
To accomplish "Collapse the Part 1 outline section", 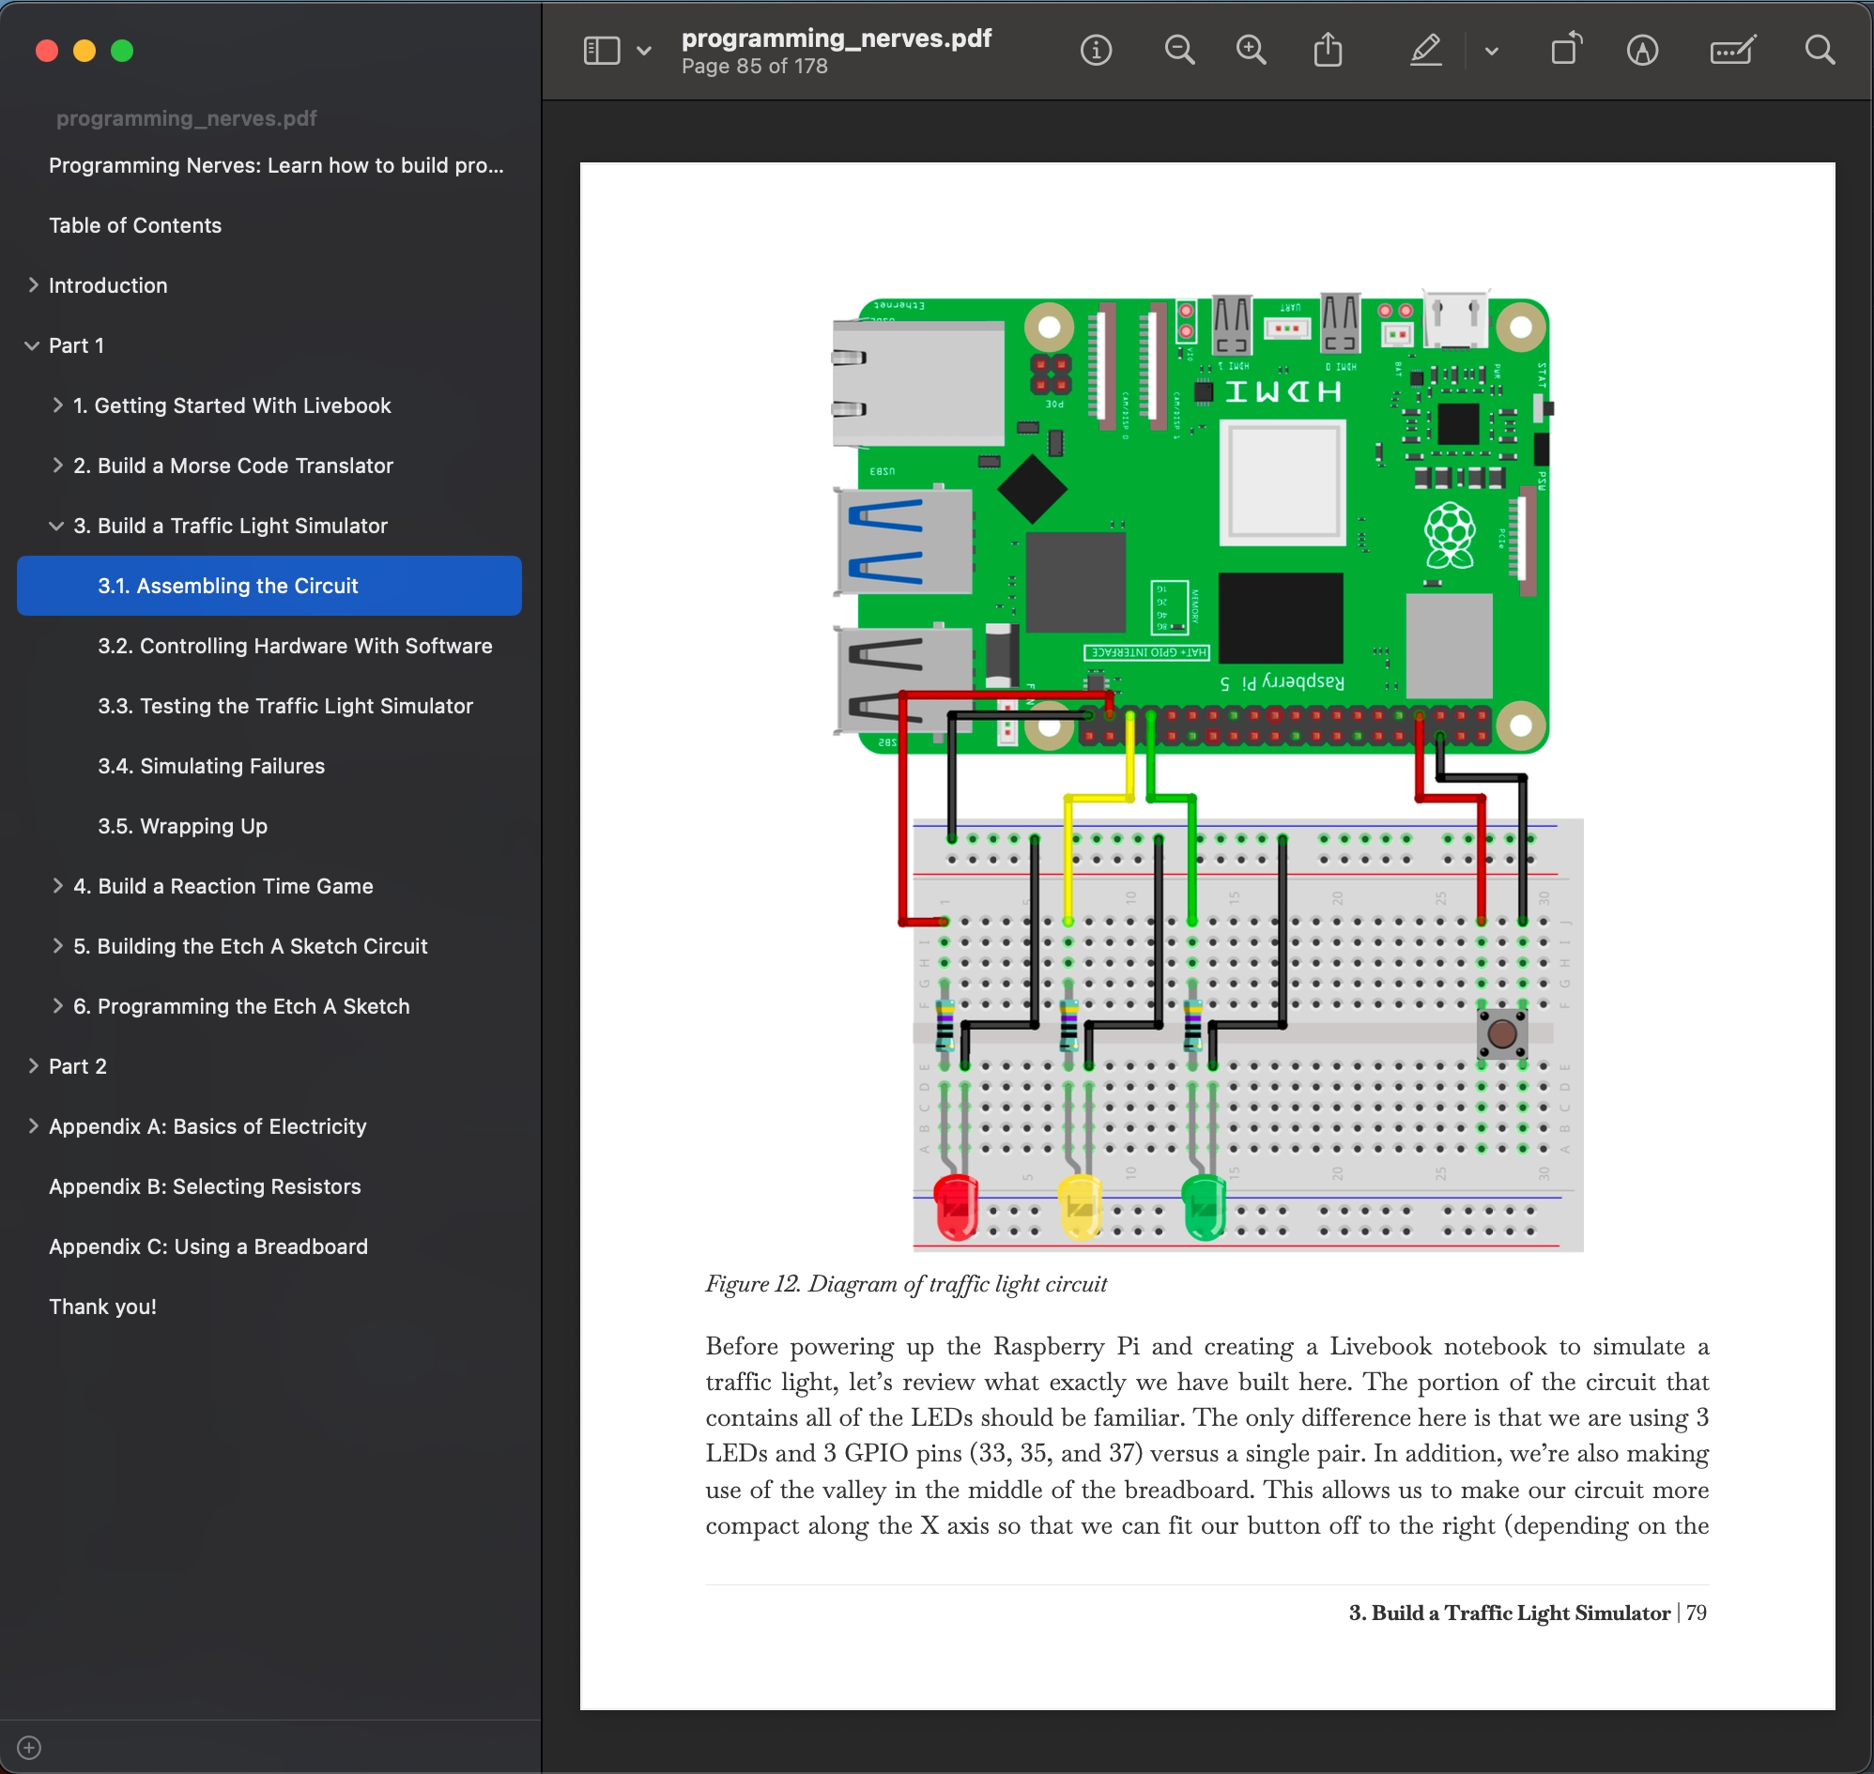I will coord(32,346).
